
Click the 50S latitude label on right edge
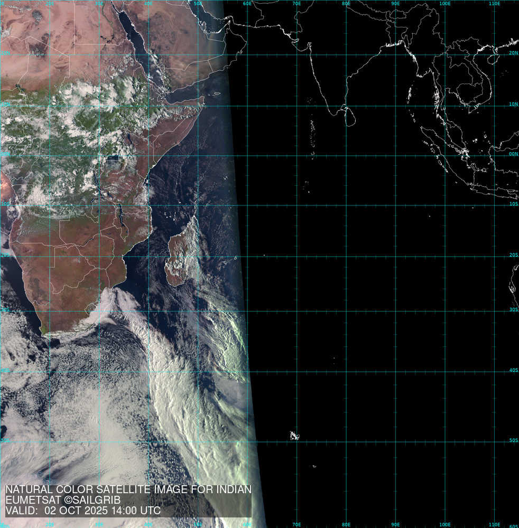(513, 439)
